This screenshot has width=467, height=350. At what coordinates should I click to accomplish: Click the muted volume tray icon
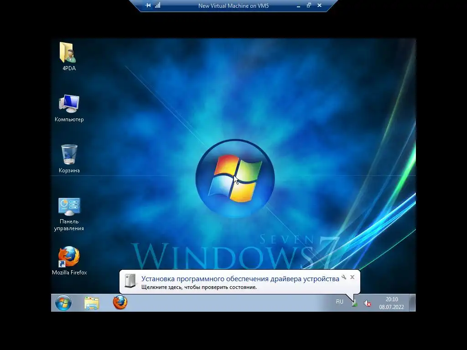[367, 303]
